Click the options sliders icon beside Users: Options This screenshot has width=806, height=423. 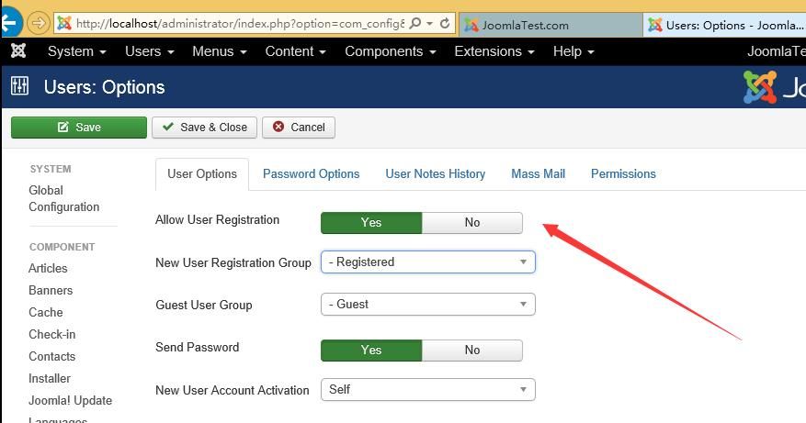point(19,86)
